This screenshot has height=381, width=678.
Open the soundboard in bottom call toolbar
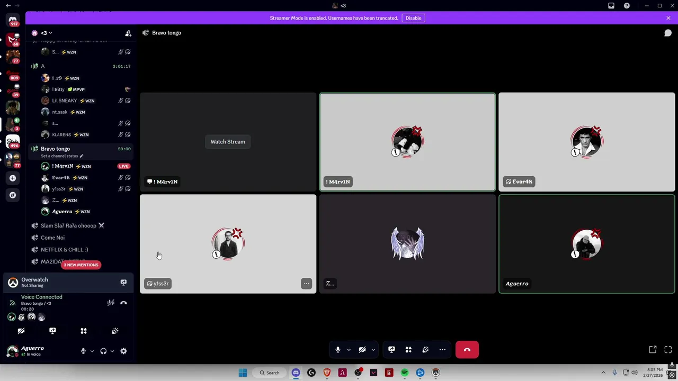[425, 350]
